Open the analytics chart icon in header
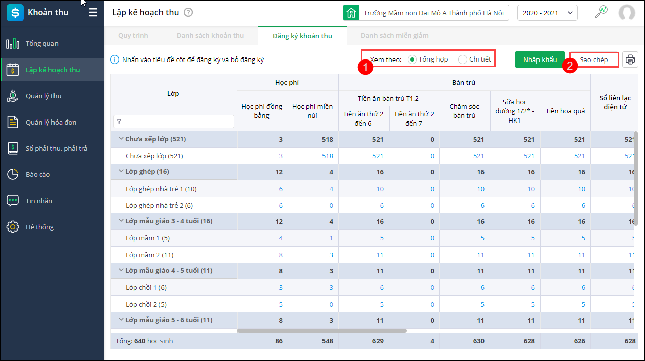This screenshot has height=361, width=645. pyautogui.click(x=601, y=13)
